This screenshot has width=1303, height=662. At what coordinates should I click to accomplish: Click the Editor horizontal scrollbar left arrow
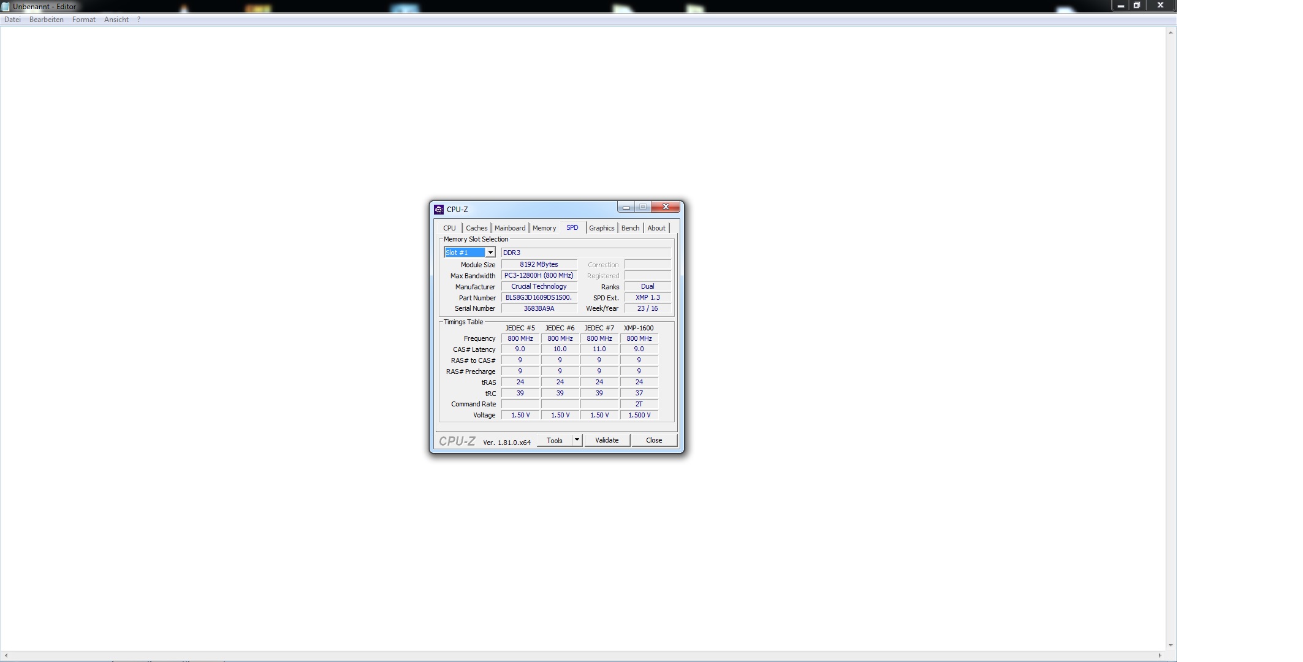coord(6,655)
